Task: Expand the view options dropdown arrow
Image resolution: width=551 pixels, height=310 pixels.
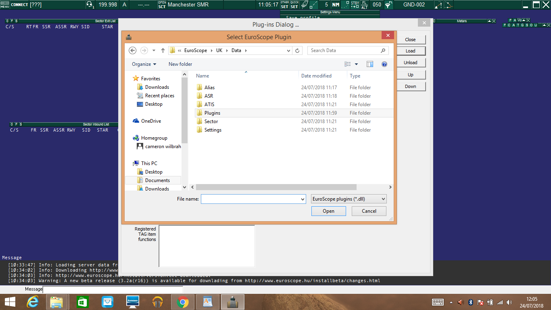Action: coord(356,64)
